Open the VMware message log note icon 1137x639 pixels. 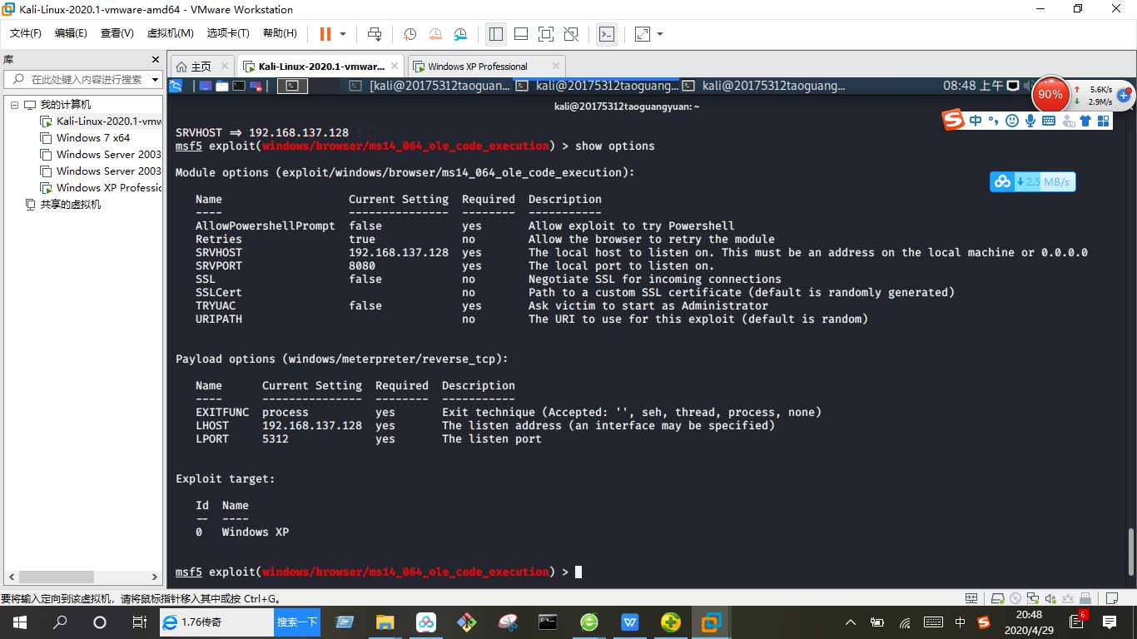(1112, 598)
